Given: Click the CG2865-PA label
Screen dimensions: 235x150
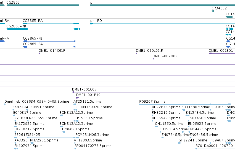Looking at the screenshot, I should 33,44.
